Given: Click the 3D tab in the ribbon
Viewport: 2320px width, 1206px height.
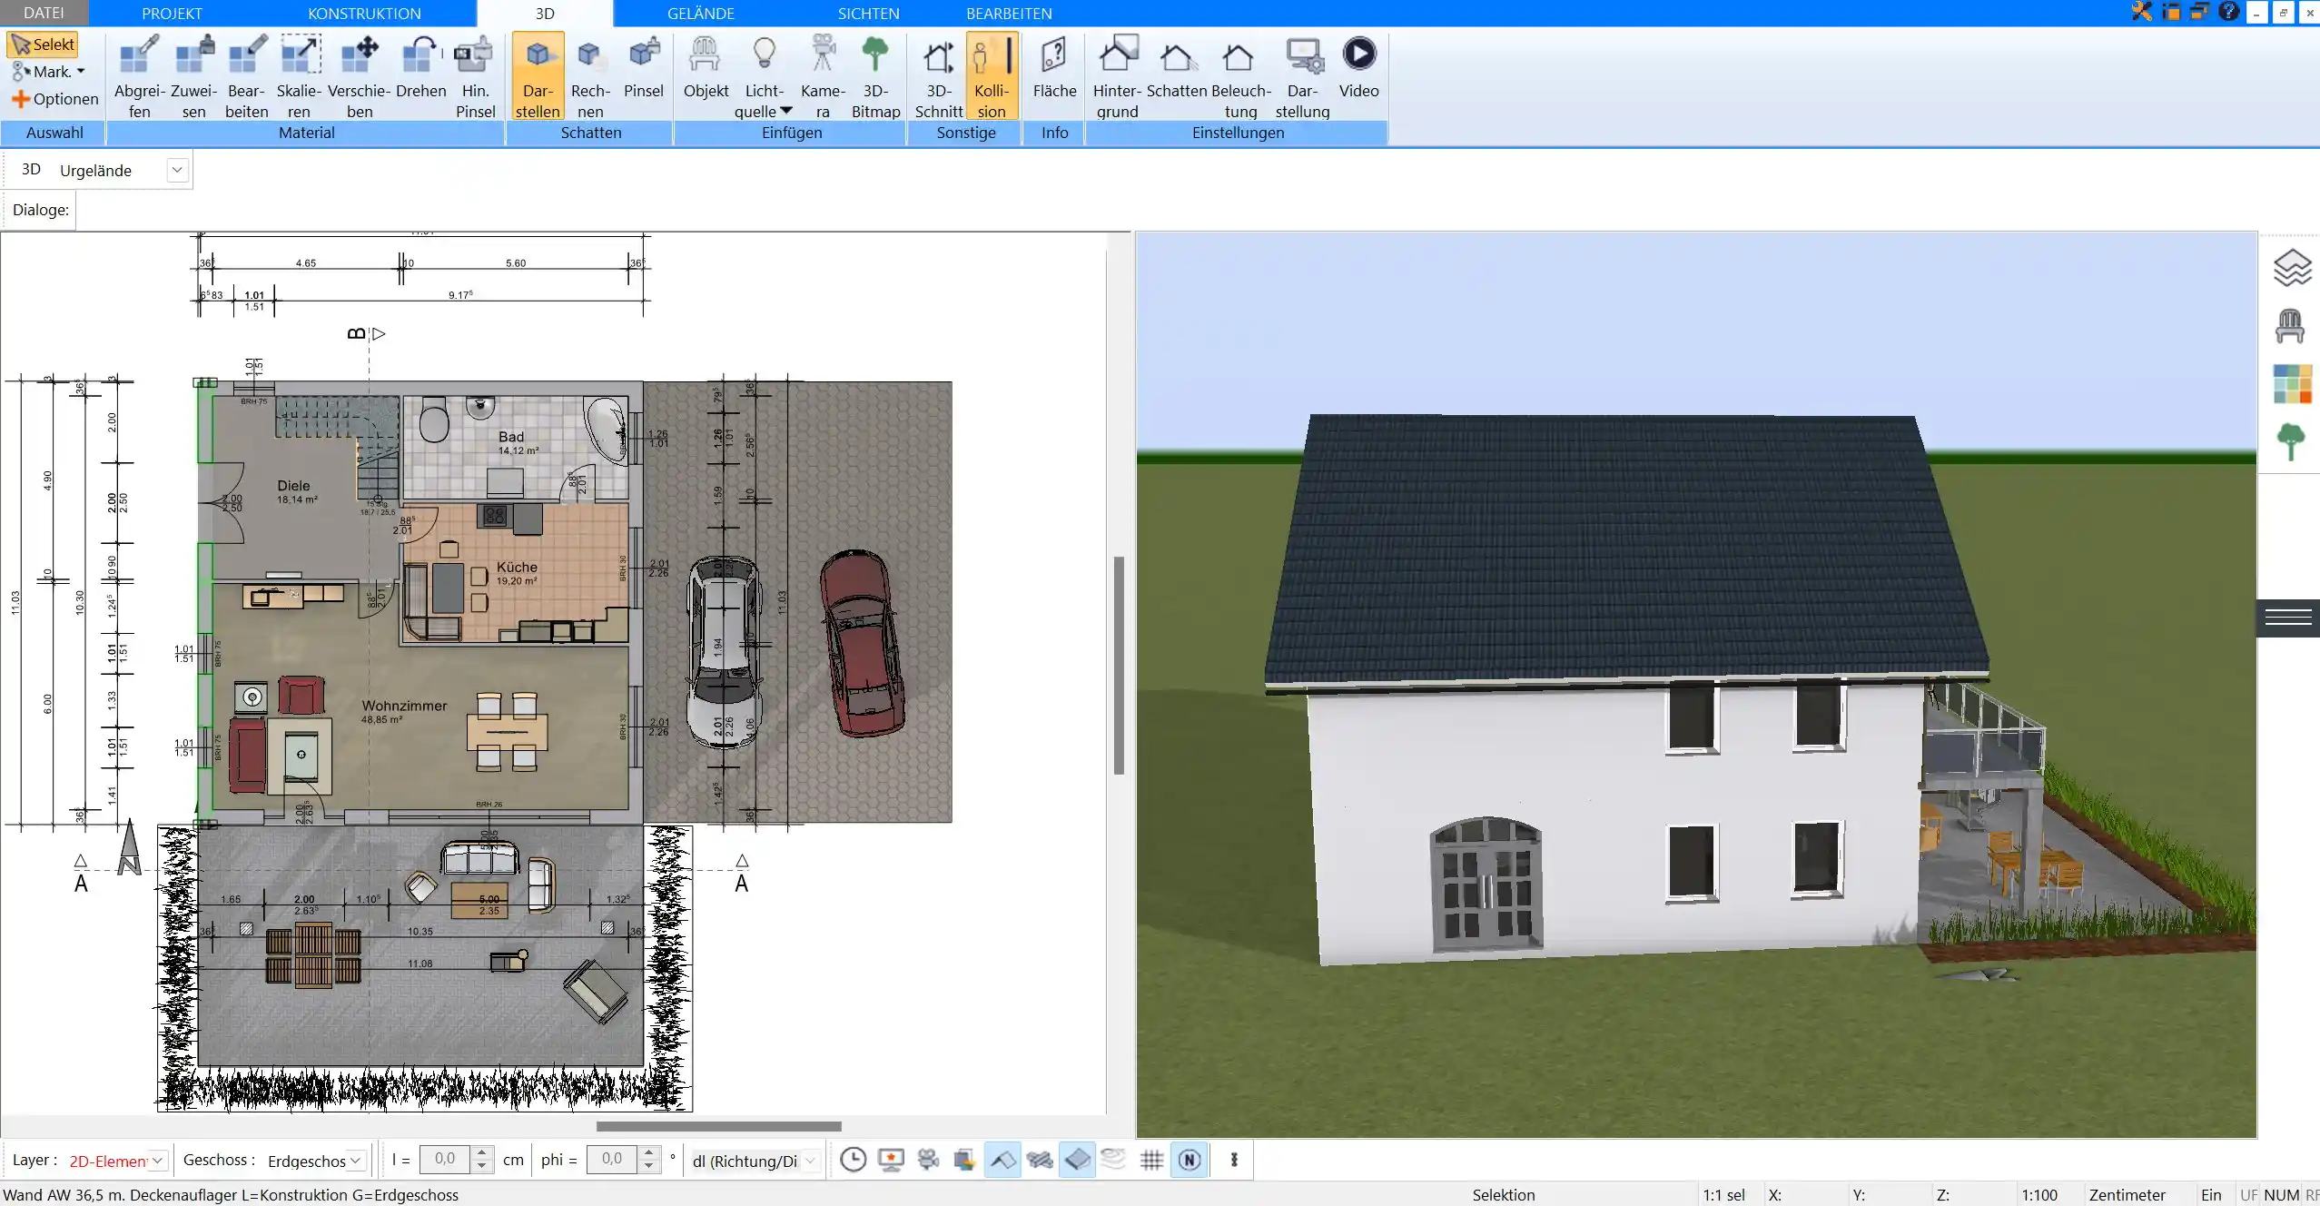Looking at the screenshot, I should (547, 14).
